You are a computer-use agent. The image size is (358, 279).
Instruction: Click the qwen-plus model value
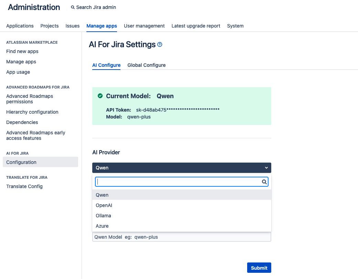coord(139,117)
